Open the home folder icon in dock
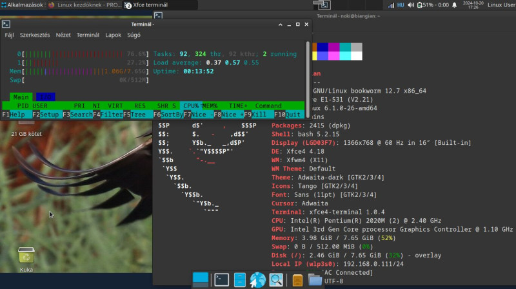Image resolution: width=516 pixels, height=289 pixels. 315,280
